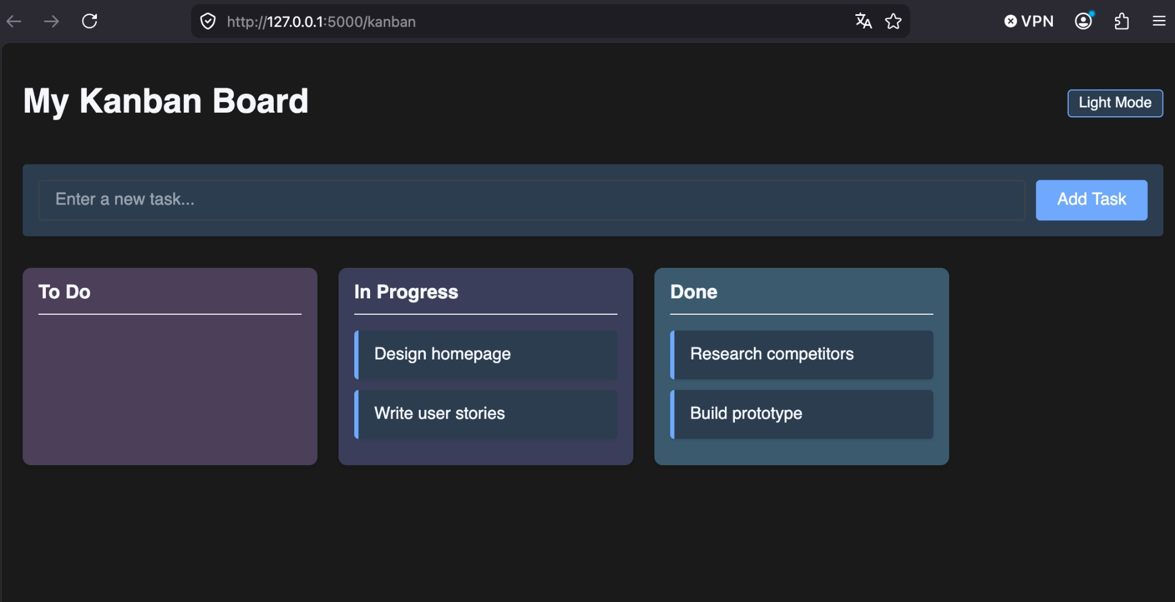The height and width of the screenshot is (602, 1175).
Task: Reload the Kanban page
Action: [89, 22]
